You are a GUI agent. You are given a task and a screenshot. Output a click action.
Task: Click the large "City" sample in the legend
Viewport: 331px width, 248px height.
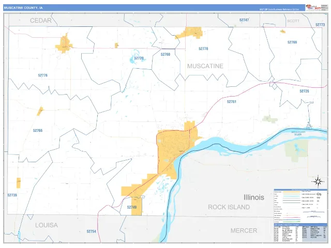pos(319,194)
